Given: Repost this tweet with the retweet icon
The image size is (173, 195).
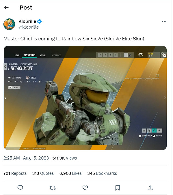Looking at the screenshot, I should point(53,188).
